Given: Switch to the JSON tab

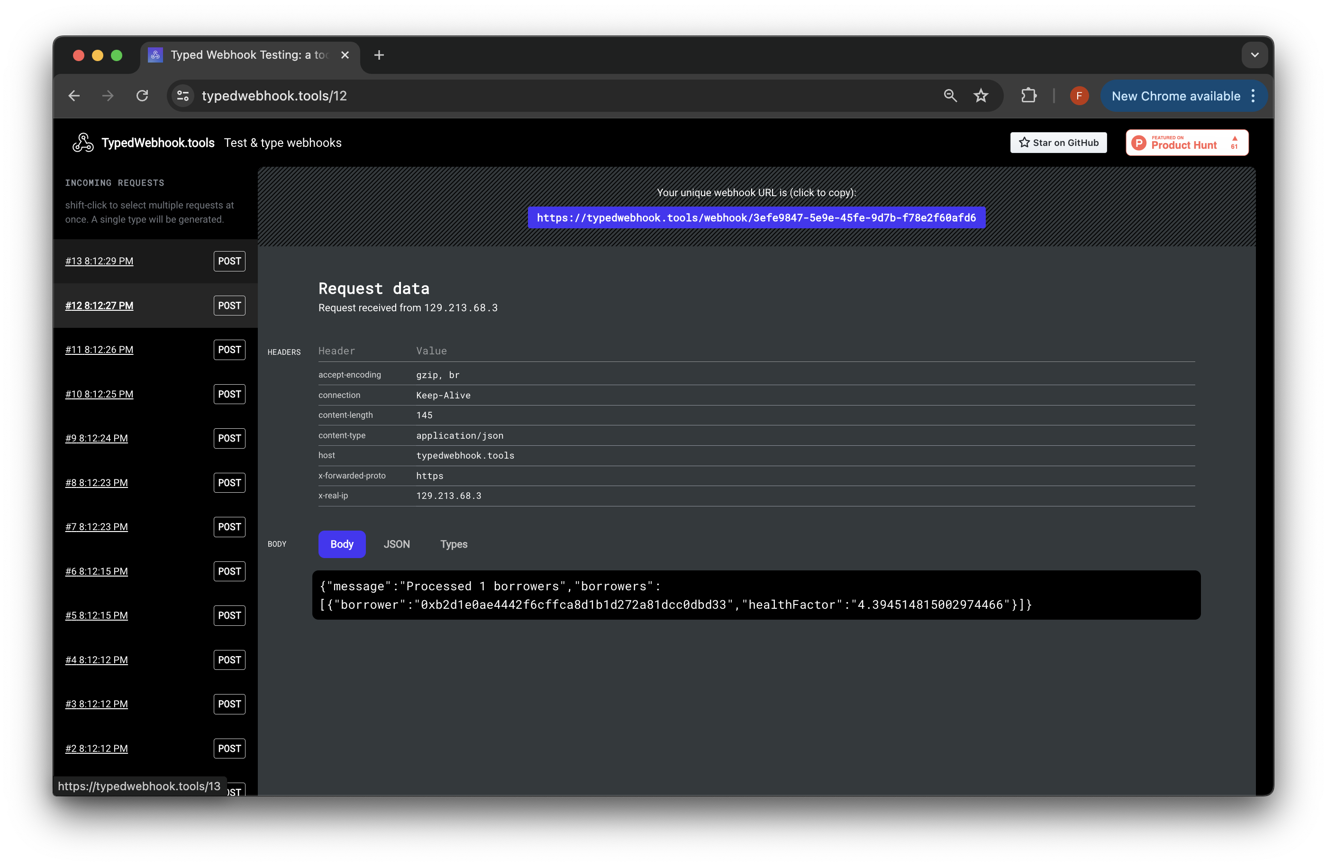Looking at the screenshot, I should [x=396, y=544].
